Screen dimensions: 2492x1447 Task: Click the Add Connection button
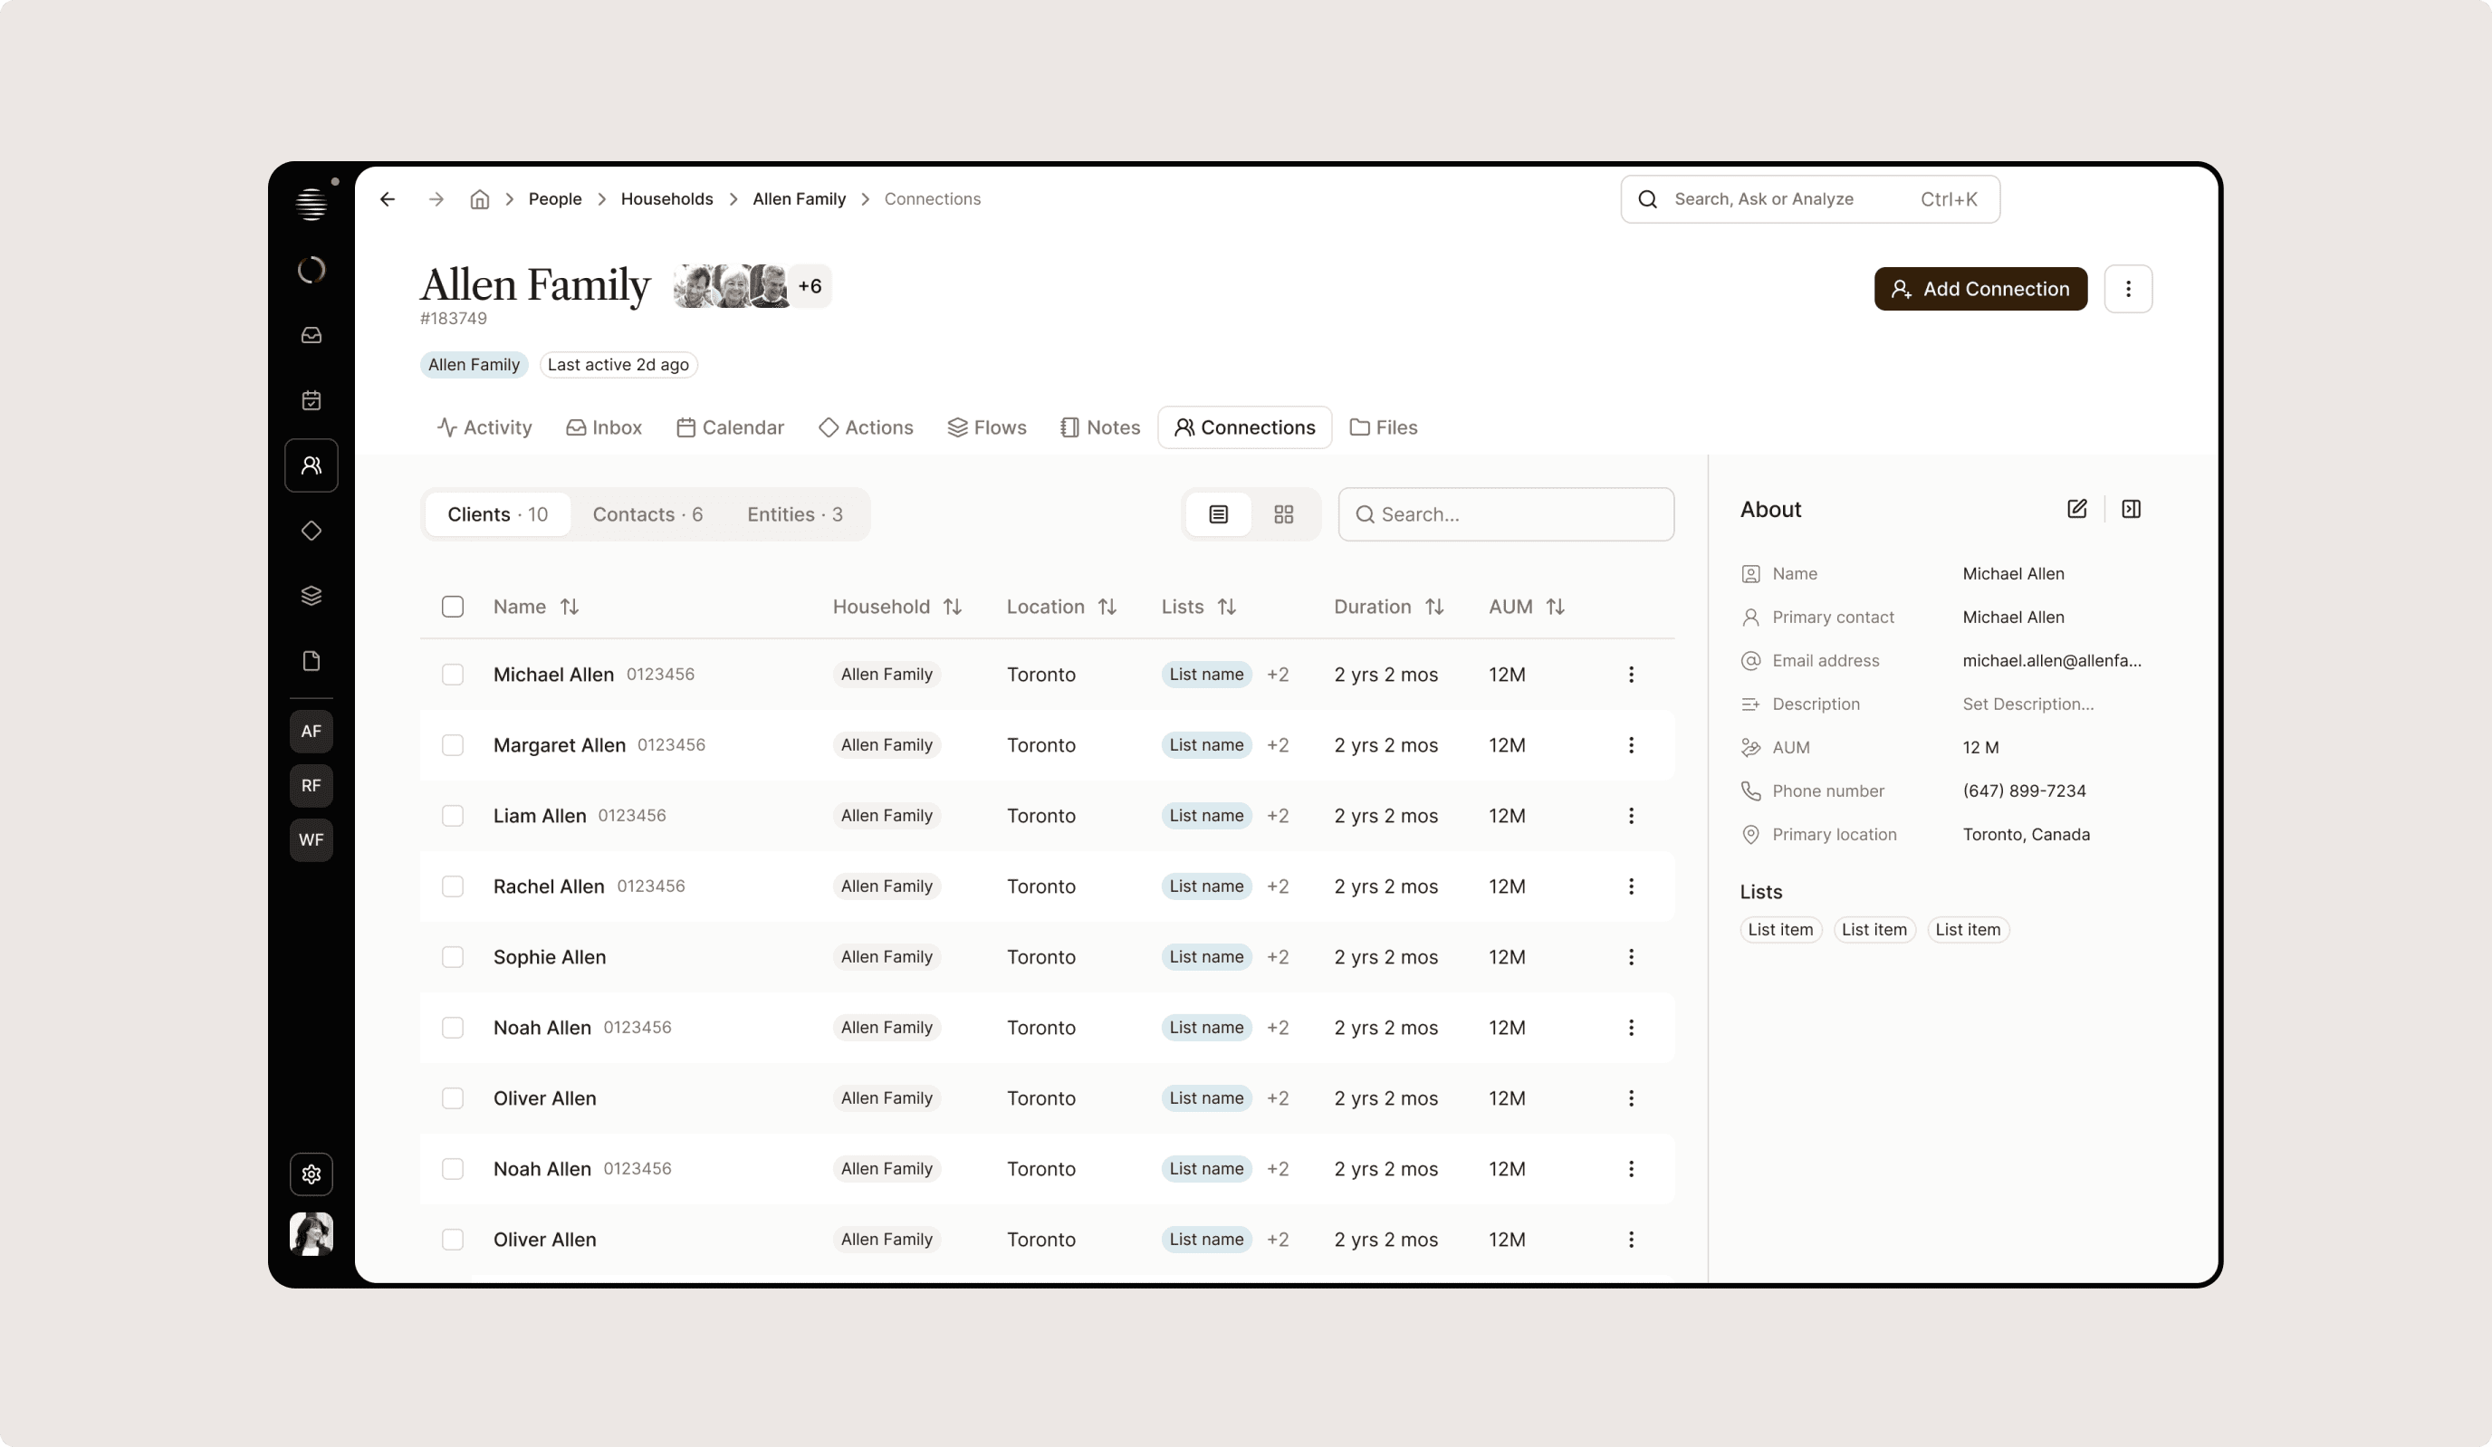(x=1979, y=289)
